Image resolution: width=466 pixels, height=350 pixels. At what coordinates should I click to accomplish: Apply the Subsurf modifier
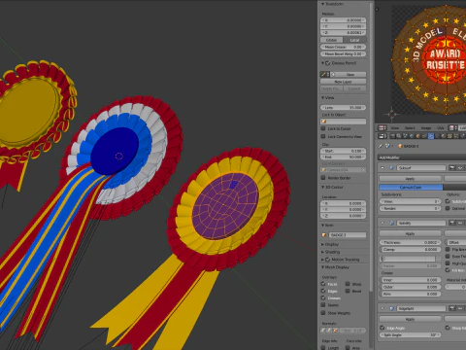(410, 179)
